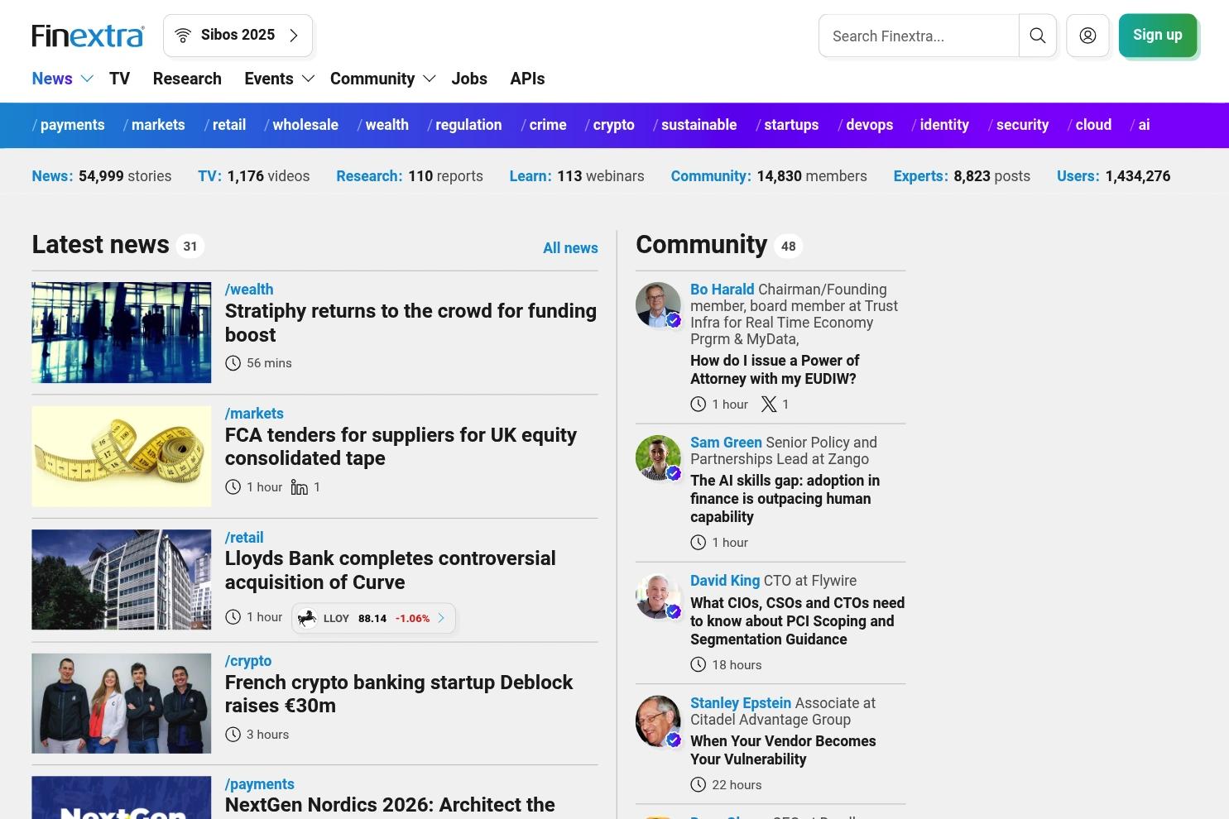Open The AI skills gap post

(785, 499)
